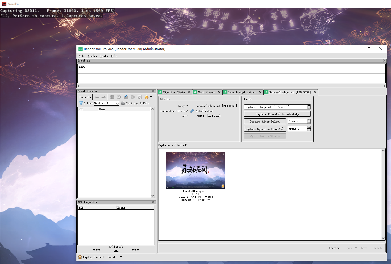Click the back navigation arrow in Event Browser
This screenshot has height=264, width=391.
(97, 97)
